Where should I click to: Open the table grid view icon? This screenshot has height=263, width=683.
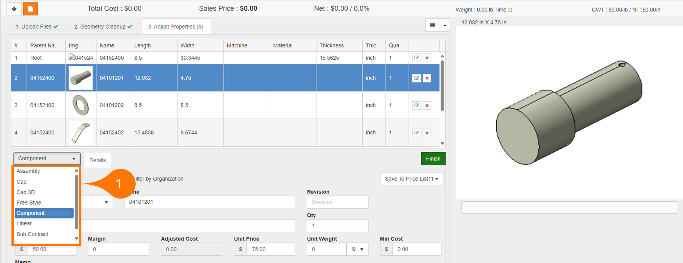(x=433, y=25)
